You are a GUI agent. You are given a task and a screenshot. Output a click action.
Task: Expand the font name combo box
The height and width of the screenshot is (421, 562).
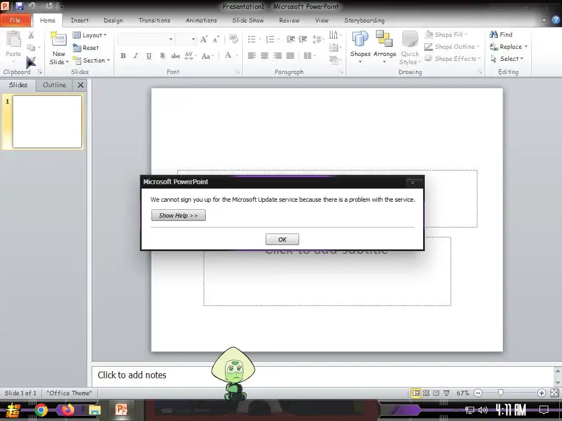click(x=171, y=39)
